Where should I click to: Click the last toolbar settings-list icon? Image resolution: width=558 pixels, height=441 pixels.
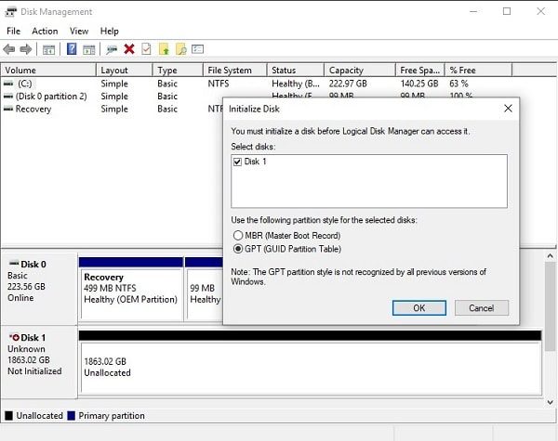pos(197,49)
